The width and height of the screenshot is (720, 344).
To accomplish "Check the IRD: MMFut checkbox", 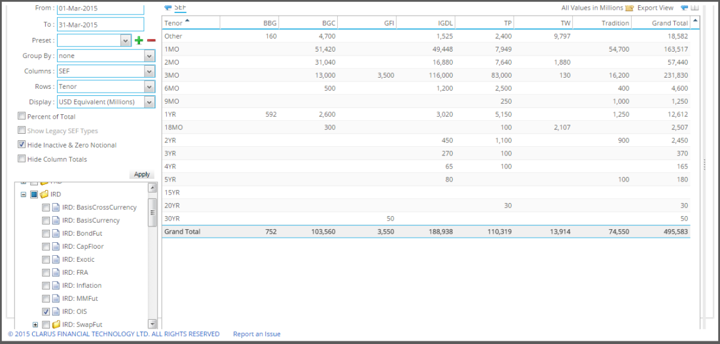I will coord(46,299).
